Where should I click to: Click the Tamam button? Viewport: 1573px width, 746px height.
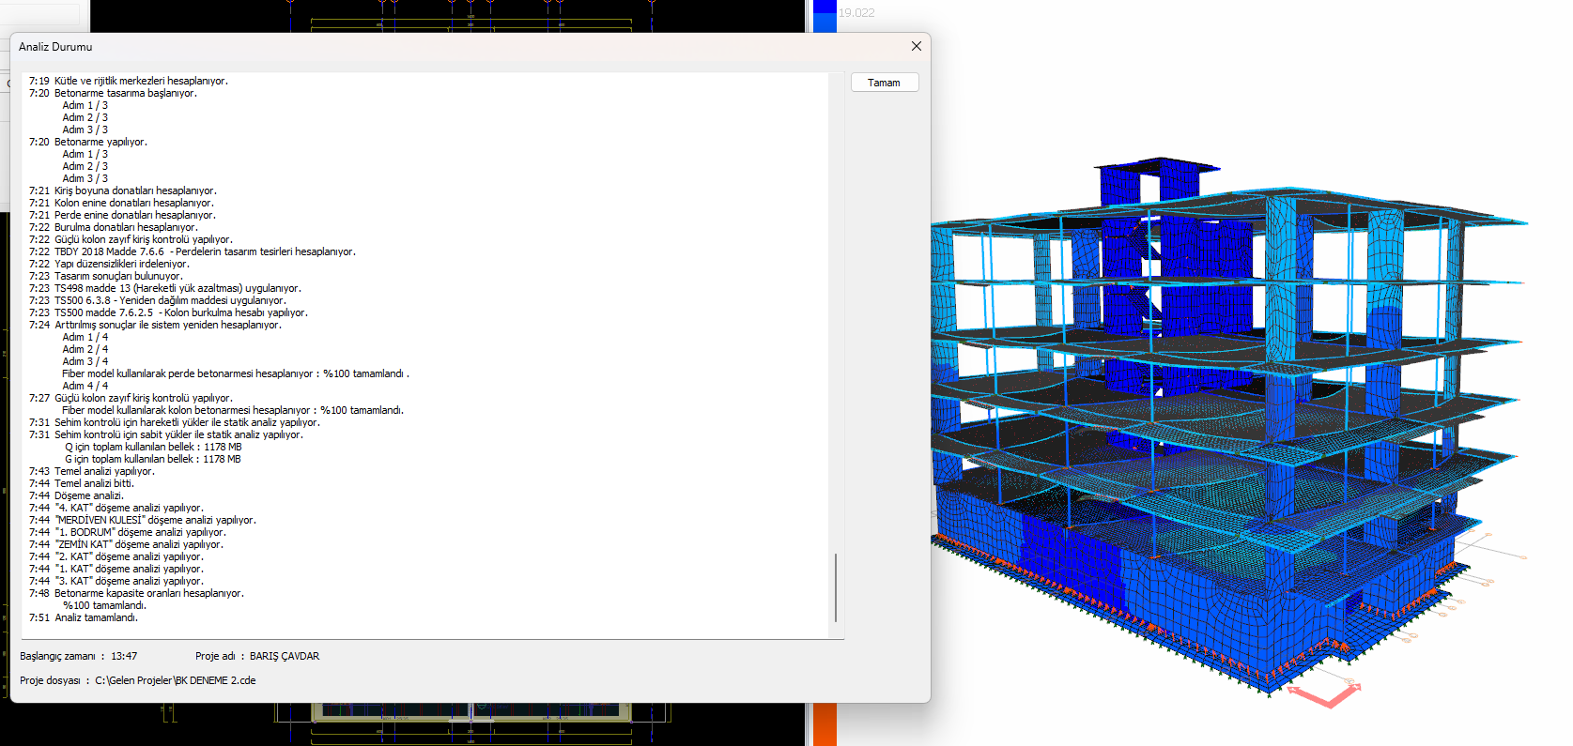[884, 83]
